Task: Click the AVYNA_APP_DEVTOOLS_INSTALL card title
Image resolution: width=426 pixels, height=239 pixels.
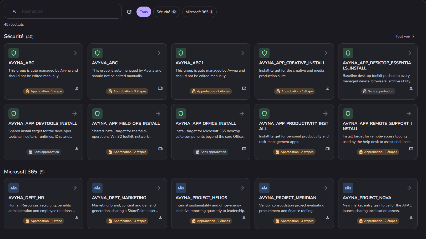Action: 43,124
